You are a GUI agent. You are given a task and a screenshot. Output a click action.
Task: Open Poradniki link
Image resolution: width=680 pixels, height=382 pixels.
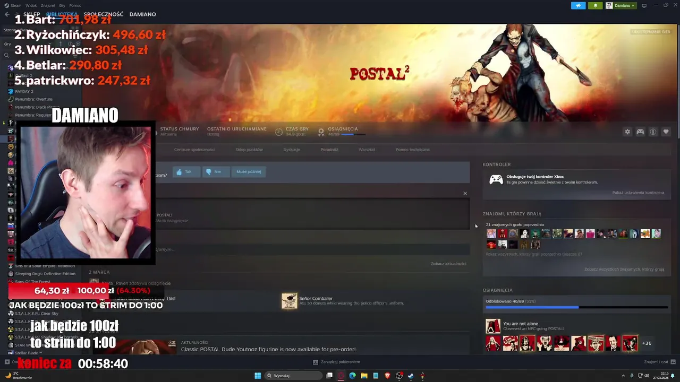coord(329,150)
